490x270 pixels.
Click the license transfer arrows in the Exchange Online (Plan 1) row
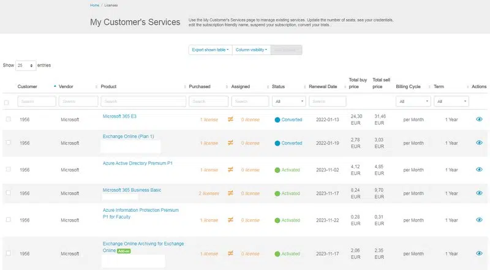tap(230, 143)
